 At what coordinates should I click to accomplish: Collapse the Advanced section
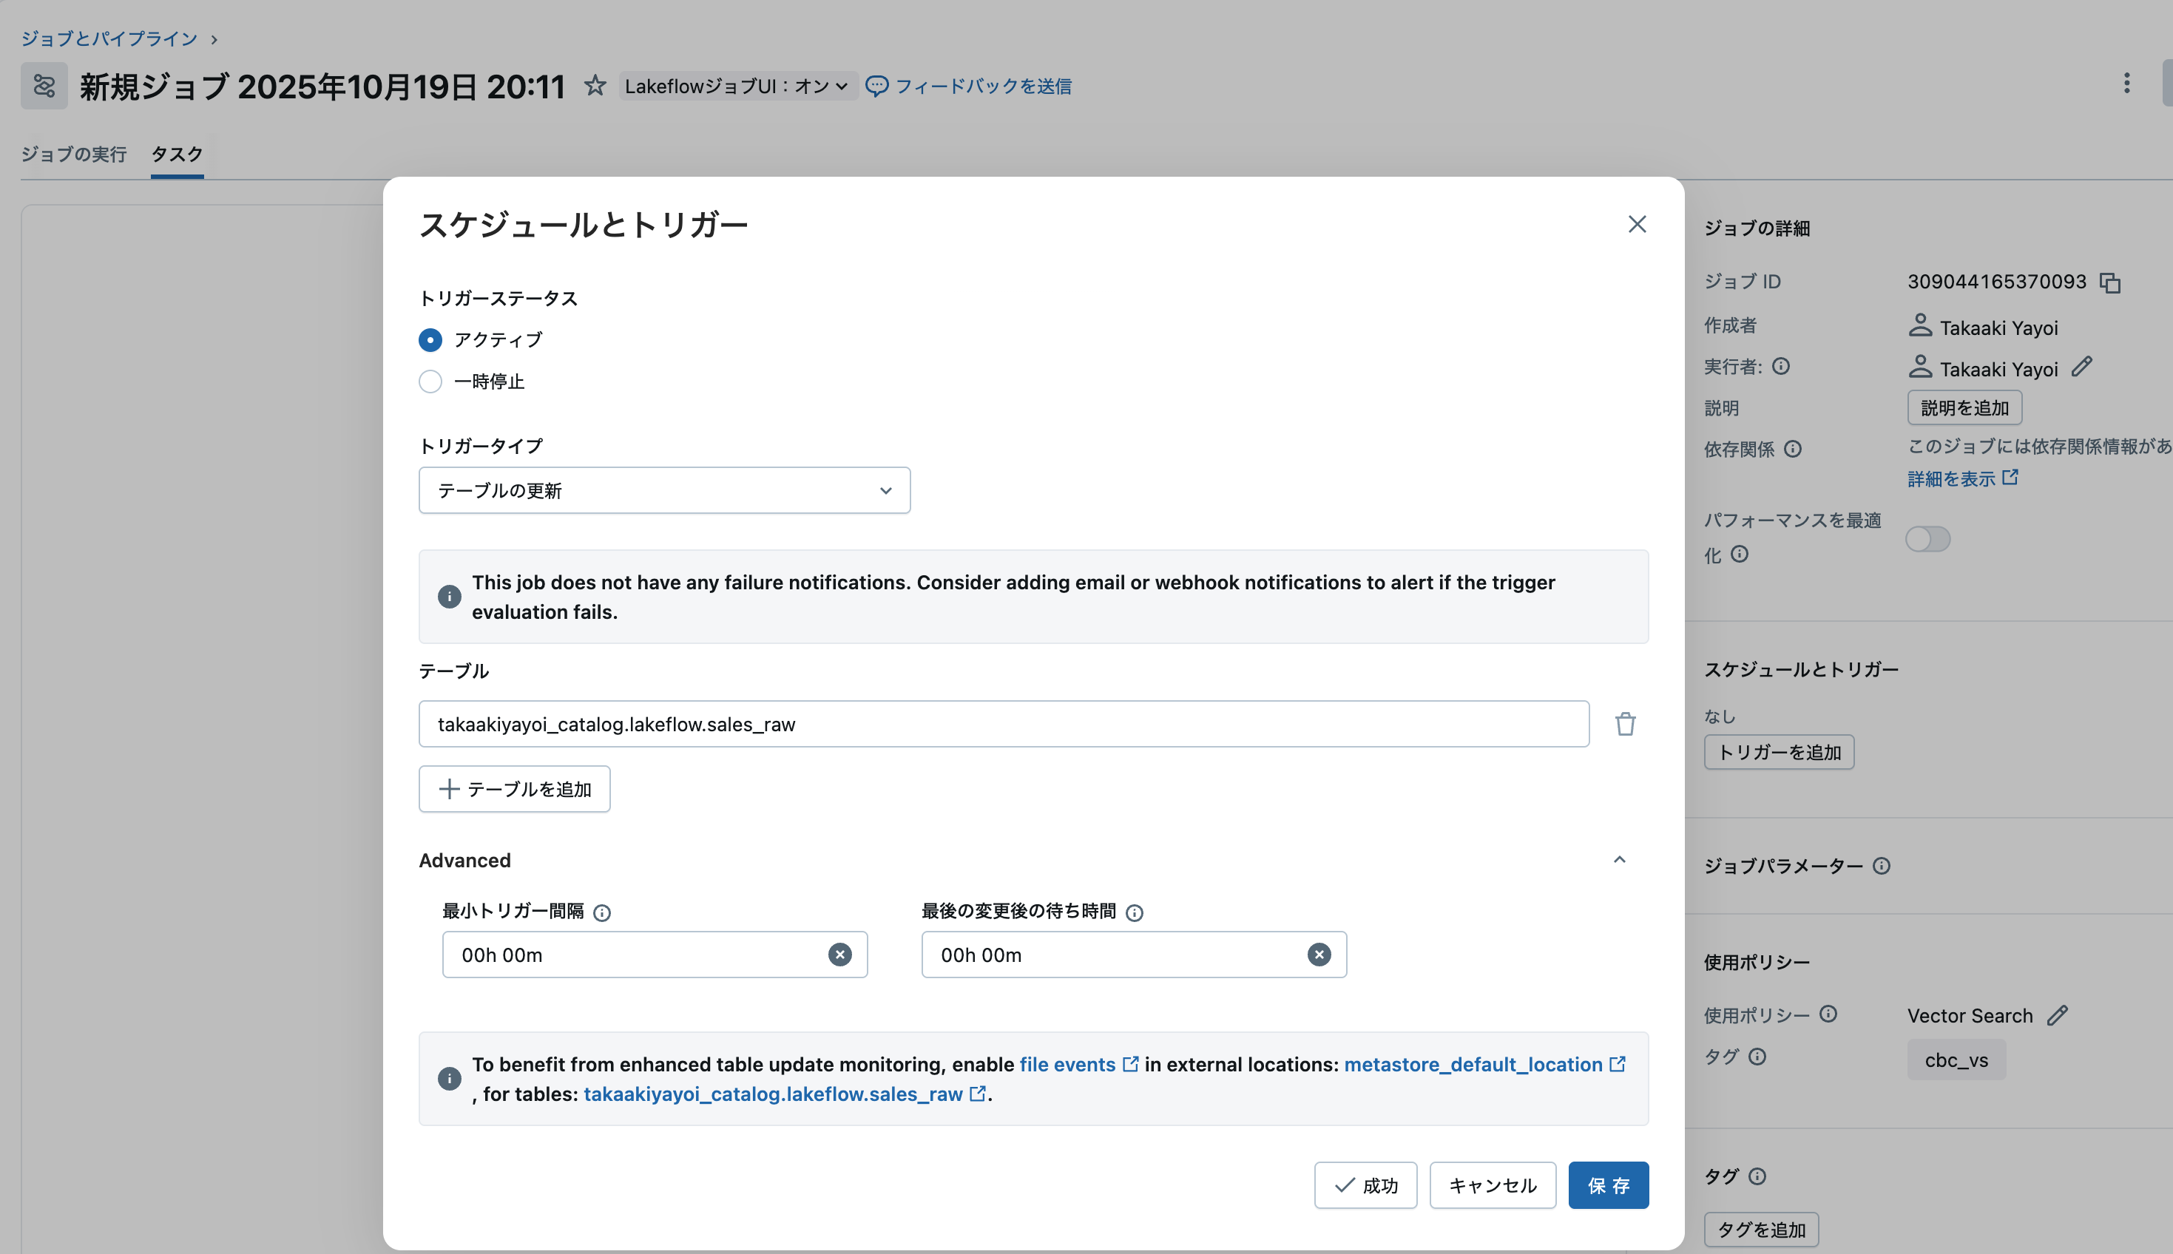click(x=1619, y=860)
